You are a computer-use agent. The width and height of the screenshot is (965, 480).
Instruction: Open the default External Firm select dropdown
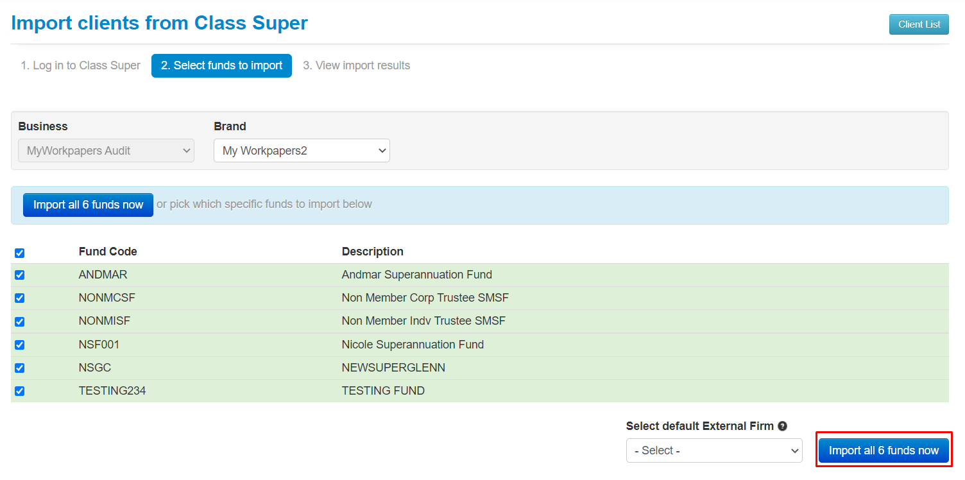714,450
